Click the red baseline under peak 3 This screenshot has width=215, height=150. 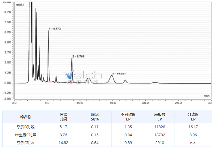coord(111,83)
